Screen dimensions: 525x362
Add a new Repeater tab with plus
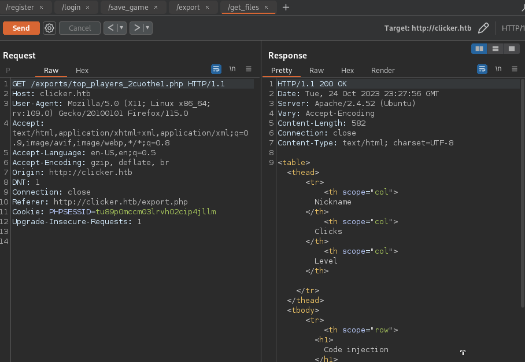pos(286,8)
